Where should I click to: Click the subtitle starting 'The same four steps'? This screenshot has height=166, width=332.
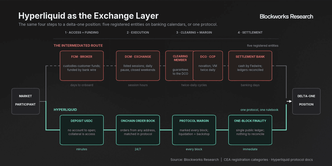click(x=118, y=24)
